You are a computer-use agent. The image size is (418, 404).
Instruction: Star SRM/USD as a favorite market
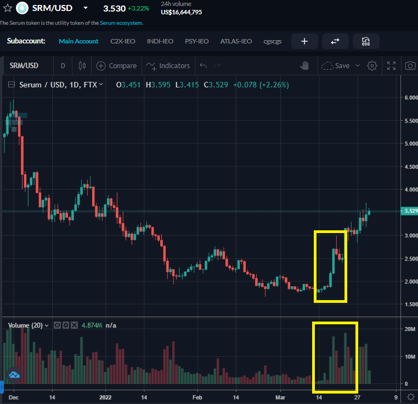click(8, 8)
